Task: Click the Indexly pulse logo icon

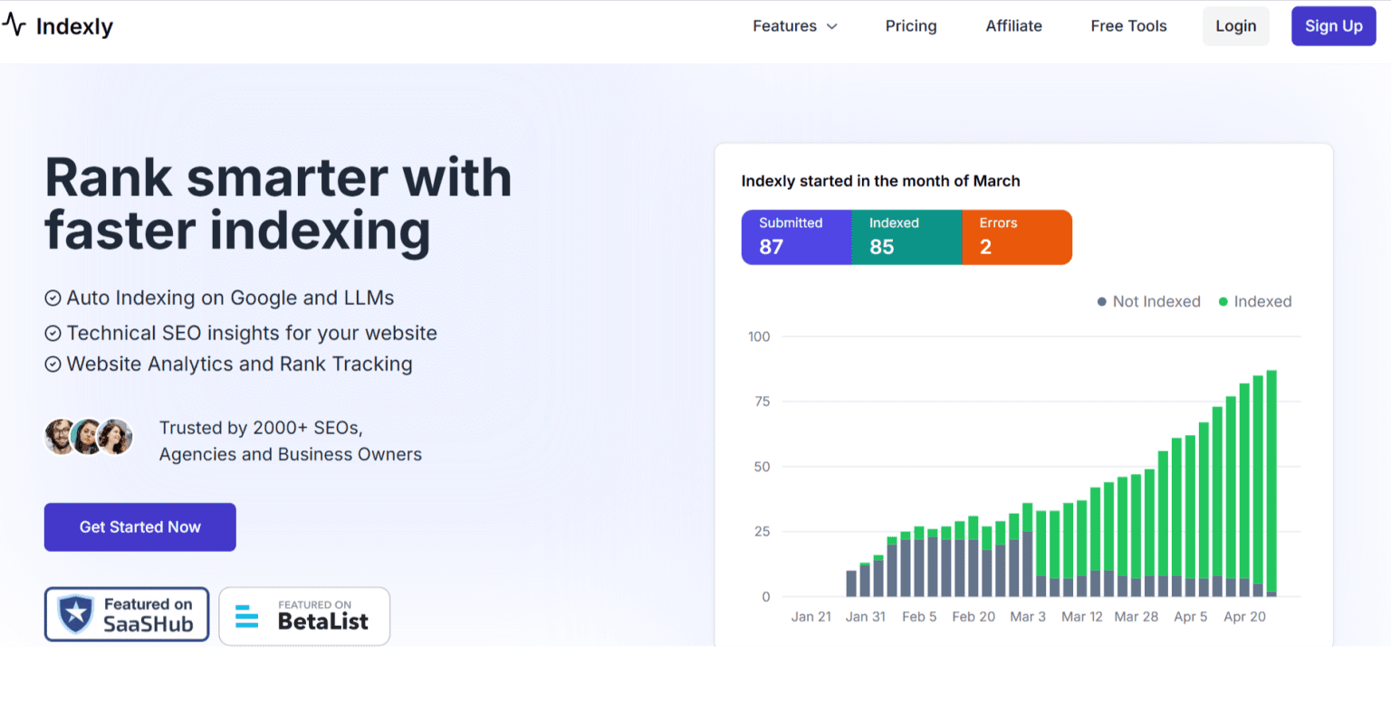Action: (14, 25)
